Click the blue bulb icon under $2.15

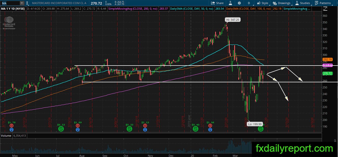click(145, 129)
